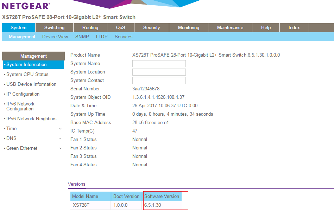Viewport: 334px width, 212px height.
Task: Click the Green Ethernet sidebar item
Action: pos(22,148)
